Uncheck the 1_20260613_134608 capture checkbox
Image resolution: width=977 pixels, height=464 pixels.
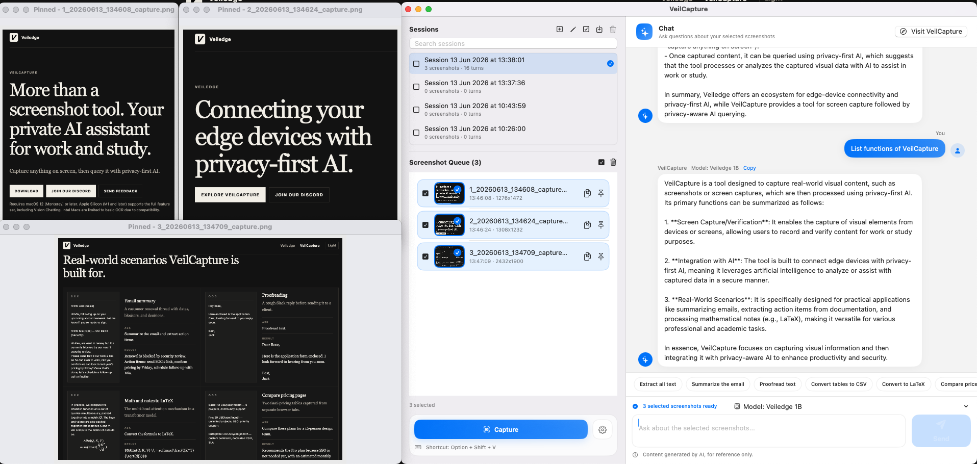(425, 193)
